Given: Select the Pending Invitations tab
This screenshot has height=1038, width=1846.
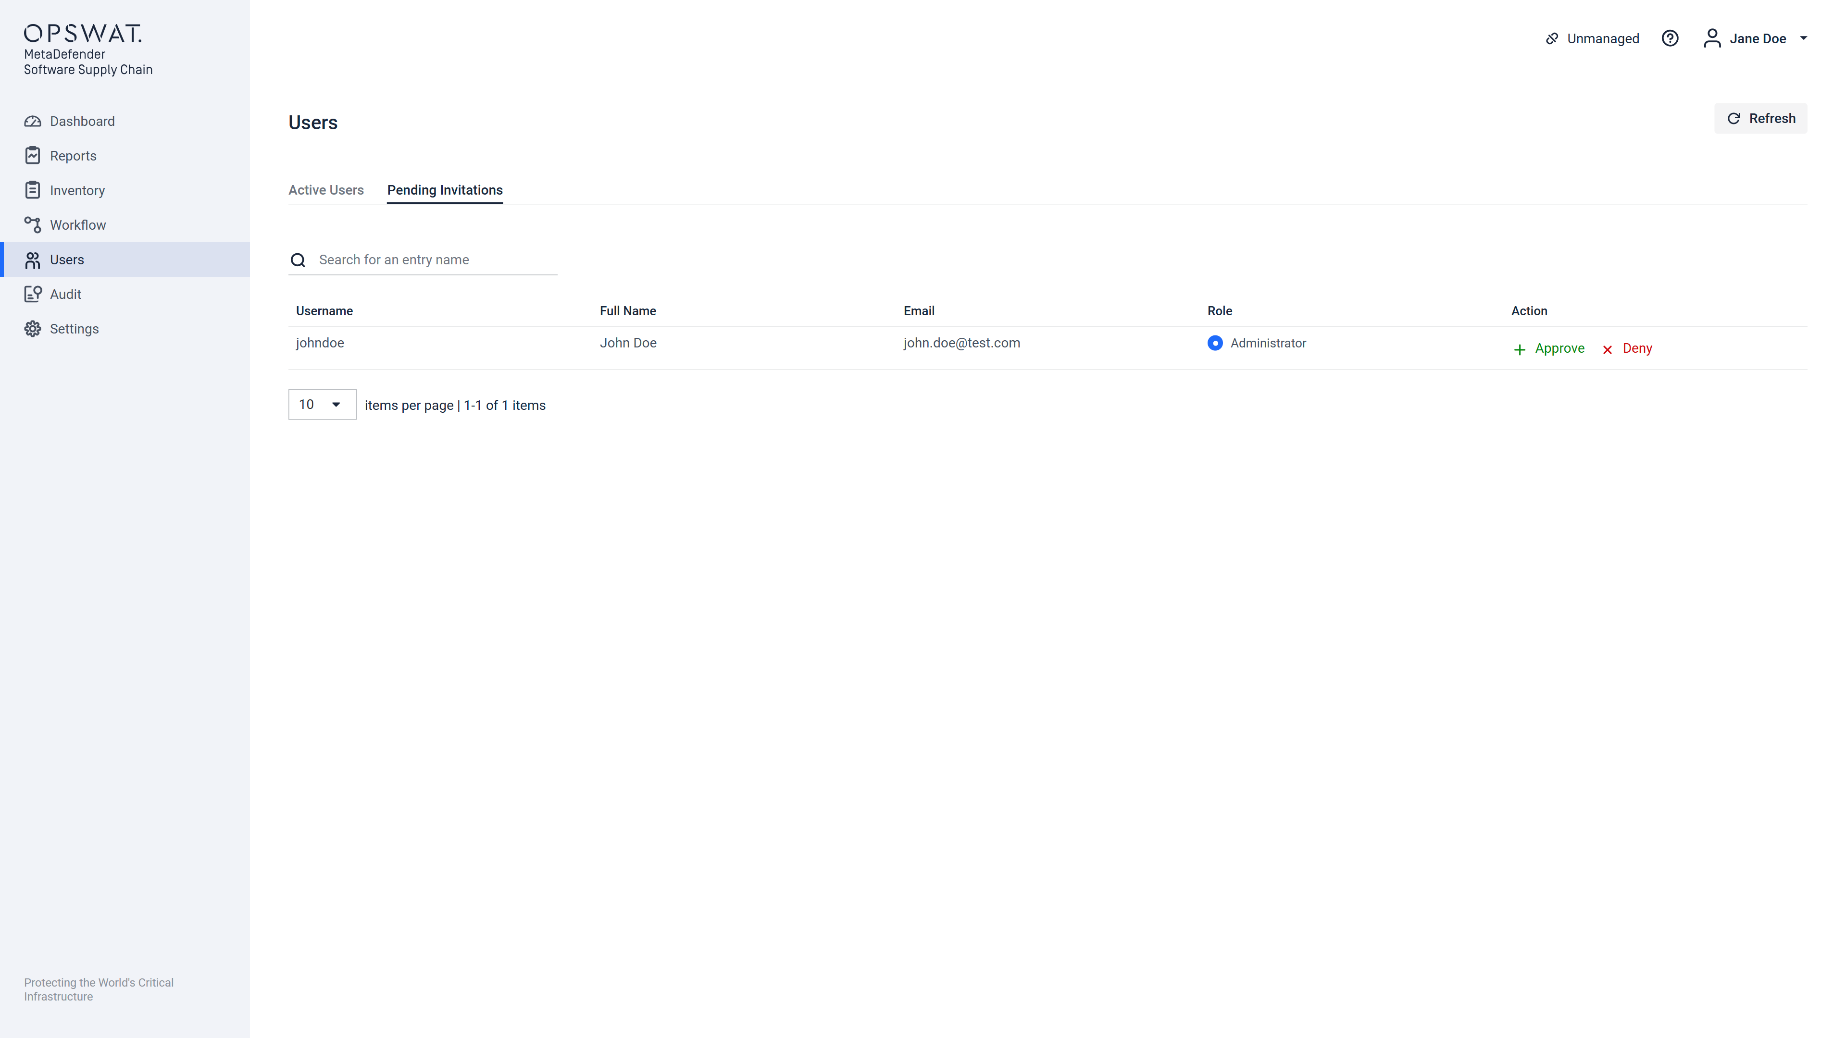Looking at the screenshot, I should [444, 190].
